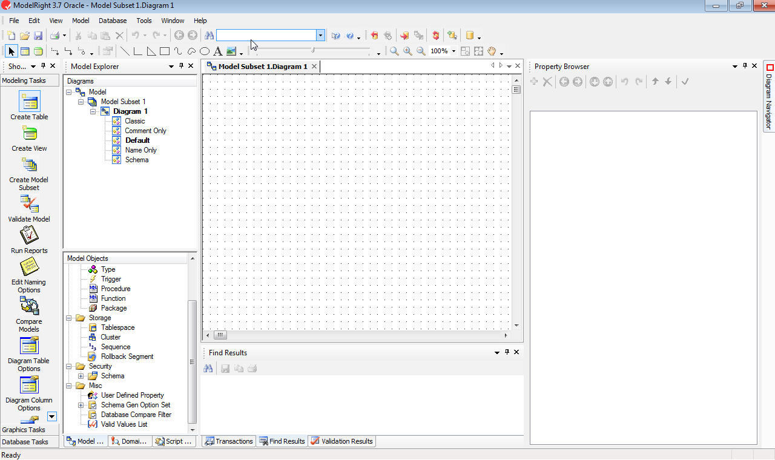
Task: Open the Graphics Tasks section
Action: pos(30,430)
